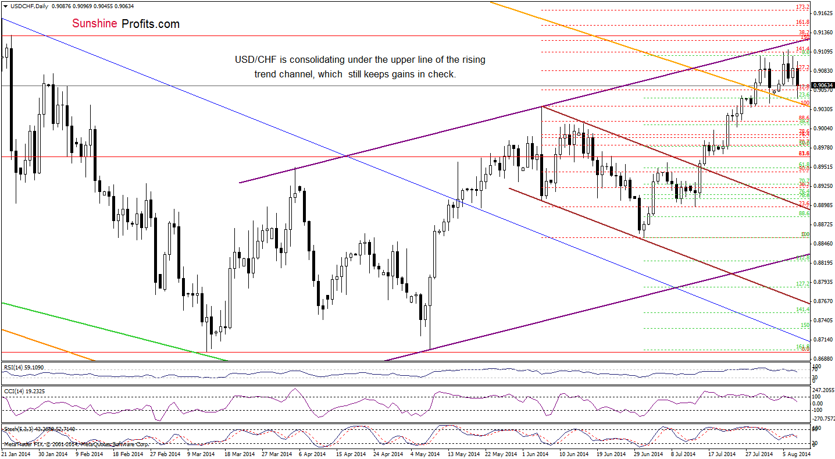This screenshot has width=835, height=459.
Task: Click price axis value 0.90040
Action: (822, 128)
